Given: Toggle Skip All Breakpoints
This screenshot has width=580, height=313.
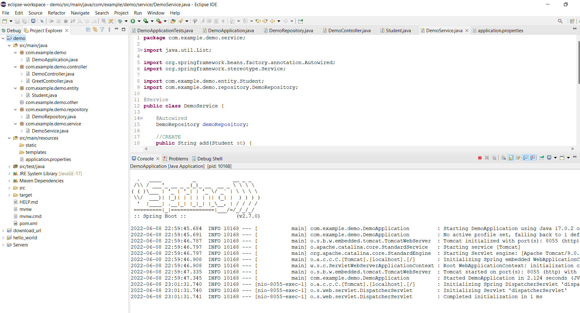Looking at the screenshot, I should pos(42,21).
